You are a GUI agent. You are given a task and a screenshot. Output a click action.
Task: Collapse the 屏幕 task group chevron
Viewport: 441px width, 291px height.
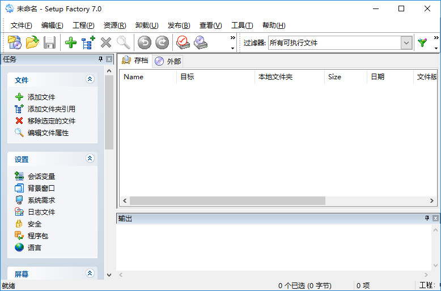(90, 273)
